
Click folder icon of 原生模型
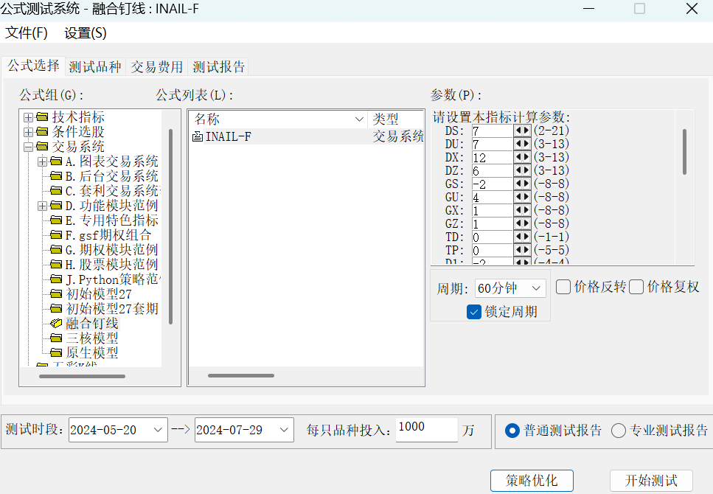click(x=56, y=352)
